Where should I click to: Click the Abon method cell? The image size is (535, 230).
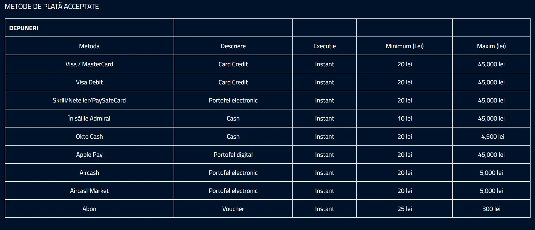point(89,209)
